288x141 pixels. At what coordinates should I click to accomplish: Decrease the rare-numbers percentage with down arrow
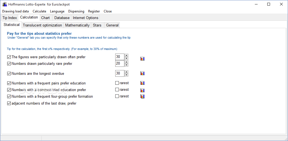126,65
